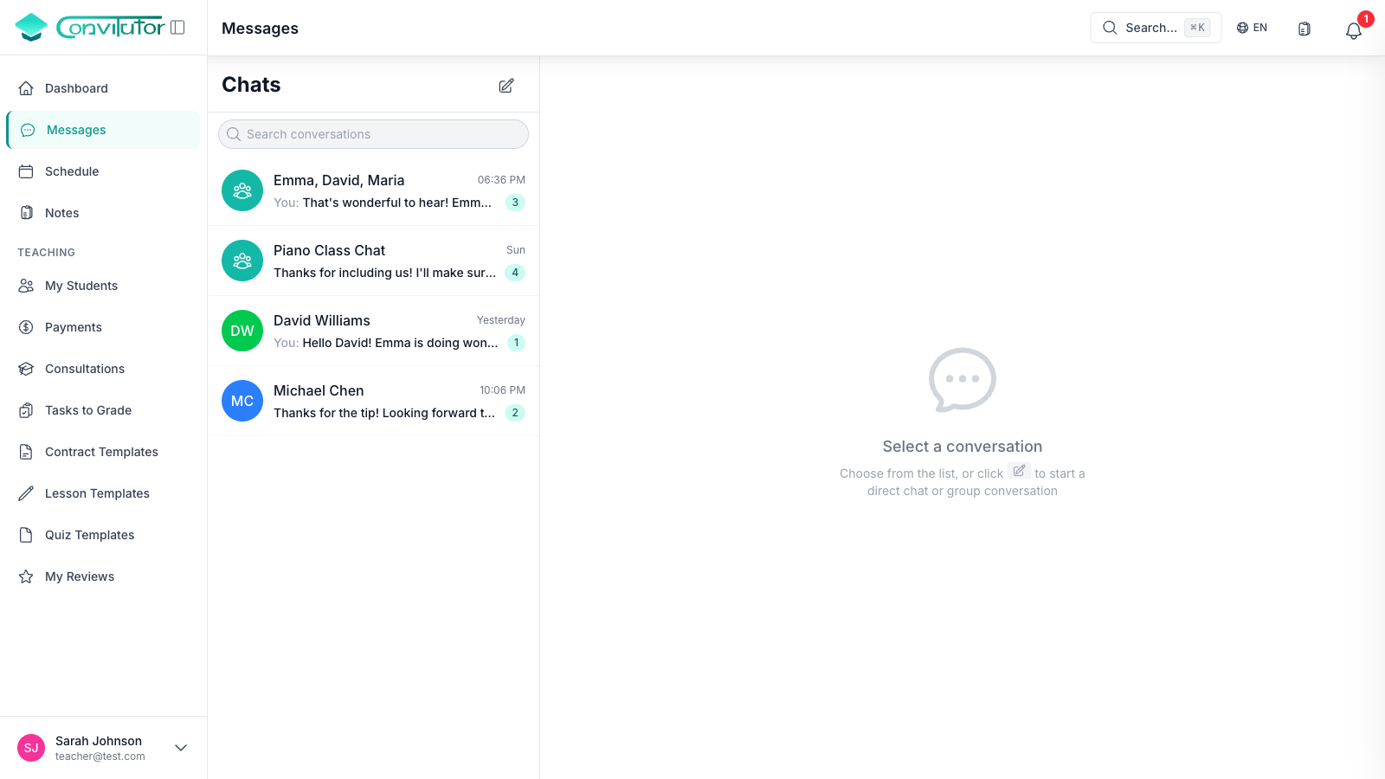Click David Williams DW avatar
The height and width of the screenshot is (779, 1385).
pyautogui.click(x=242, y=331)
